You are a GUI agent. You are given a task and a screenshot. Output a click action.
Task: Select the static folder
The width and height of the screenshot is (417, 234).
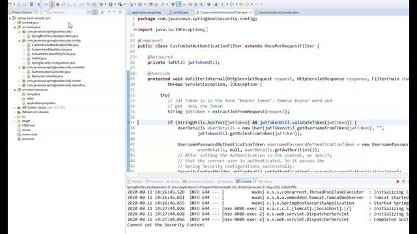click(x=31, y=99)
